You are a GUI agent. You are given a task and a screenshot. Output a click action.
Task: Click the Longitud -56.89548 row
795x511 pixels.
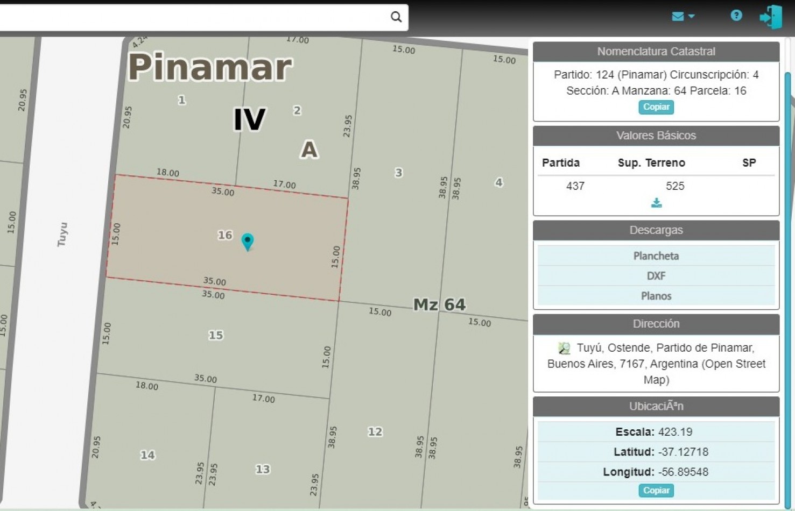click(656, 472)
